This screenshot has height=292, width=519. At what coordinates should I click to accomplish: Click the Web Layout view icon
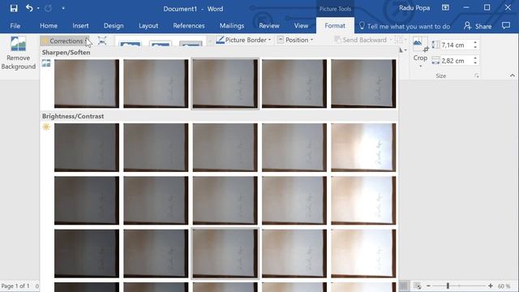[418, 286]
